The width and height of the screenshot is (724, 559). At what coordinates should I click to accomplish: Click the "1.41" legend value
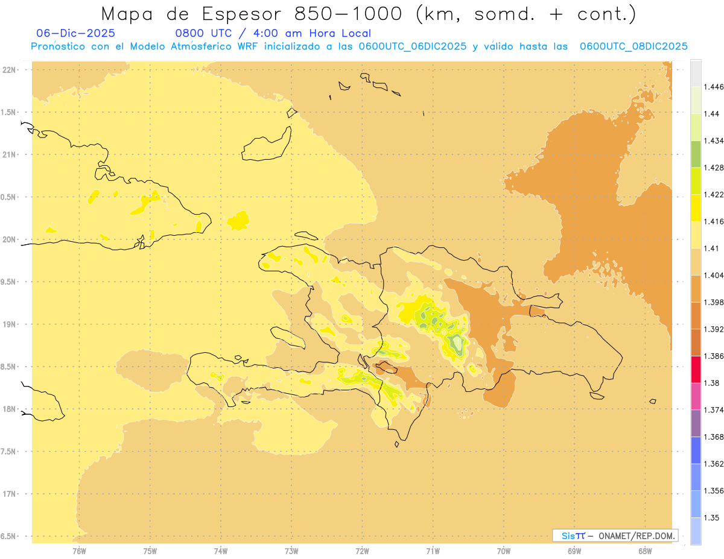click(x=711, y=248)
